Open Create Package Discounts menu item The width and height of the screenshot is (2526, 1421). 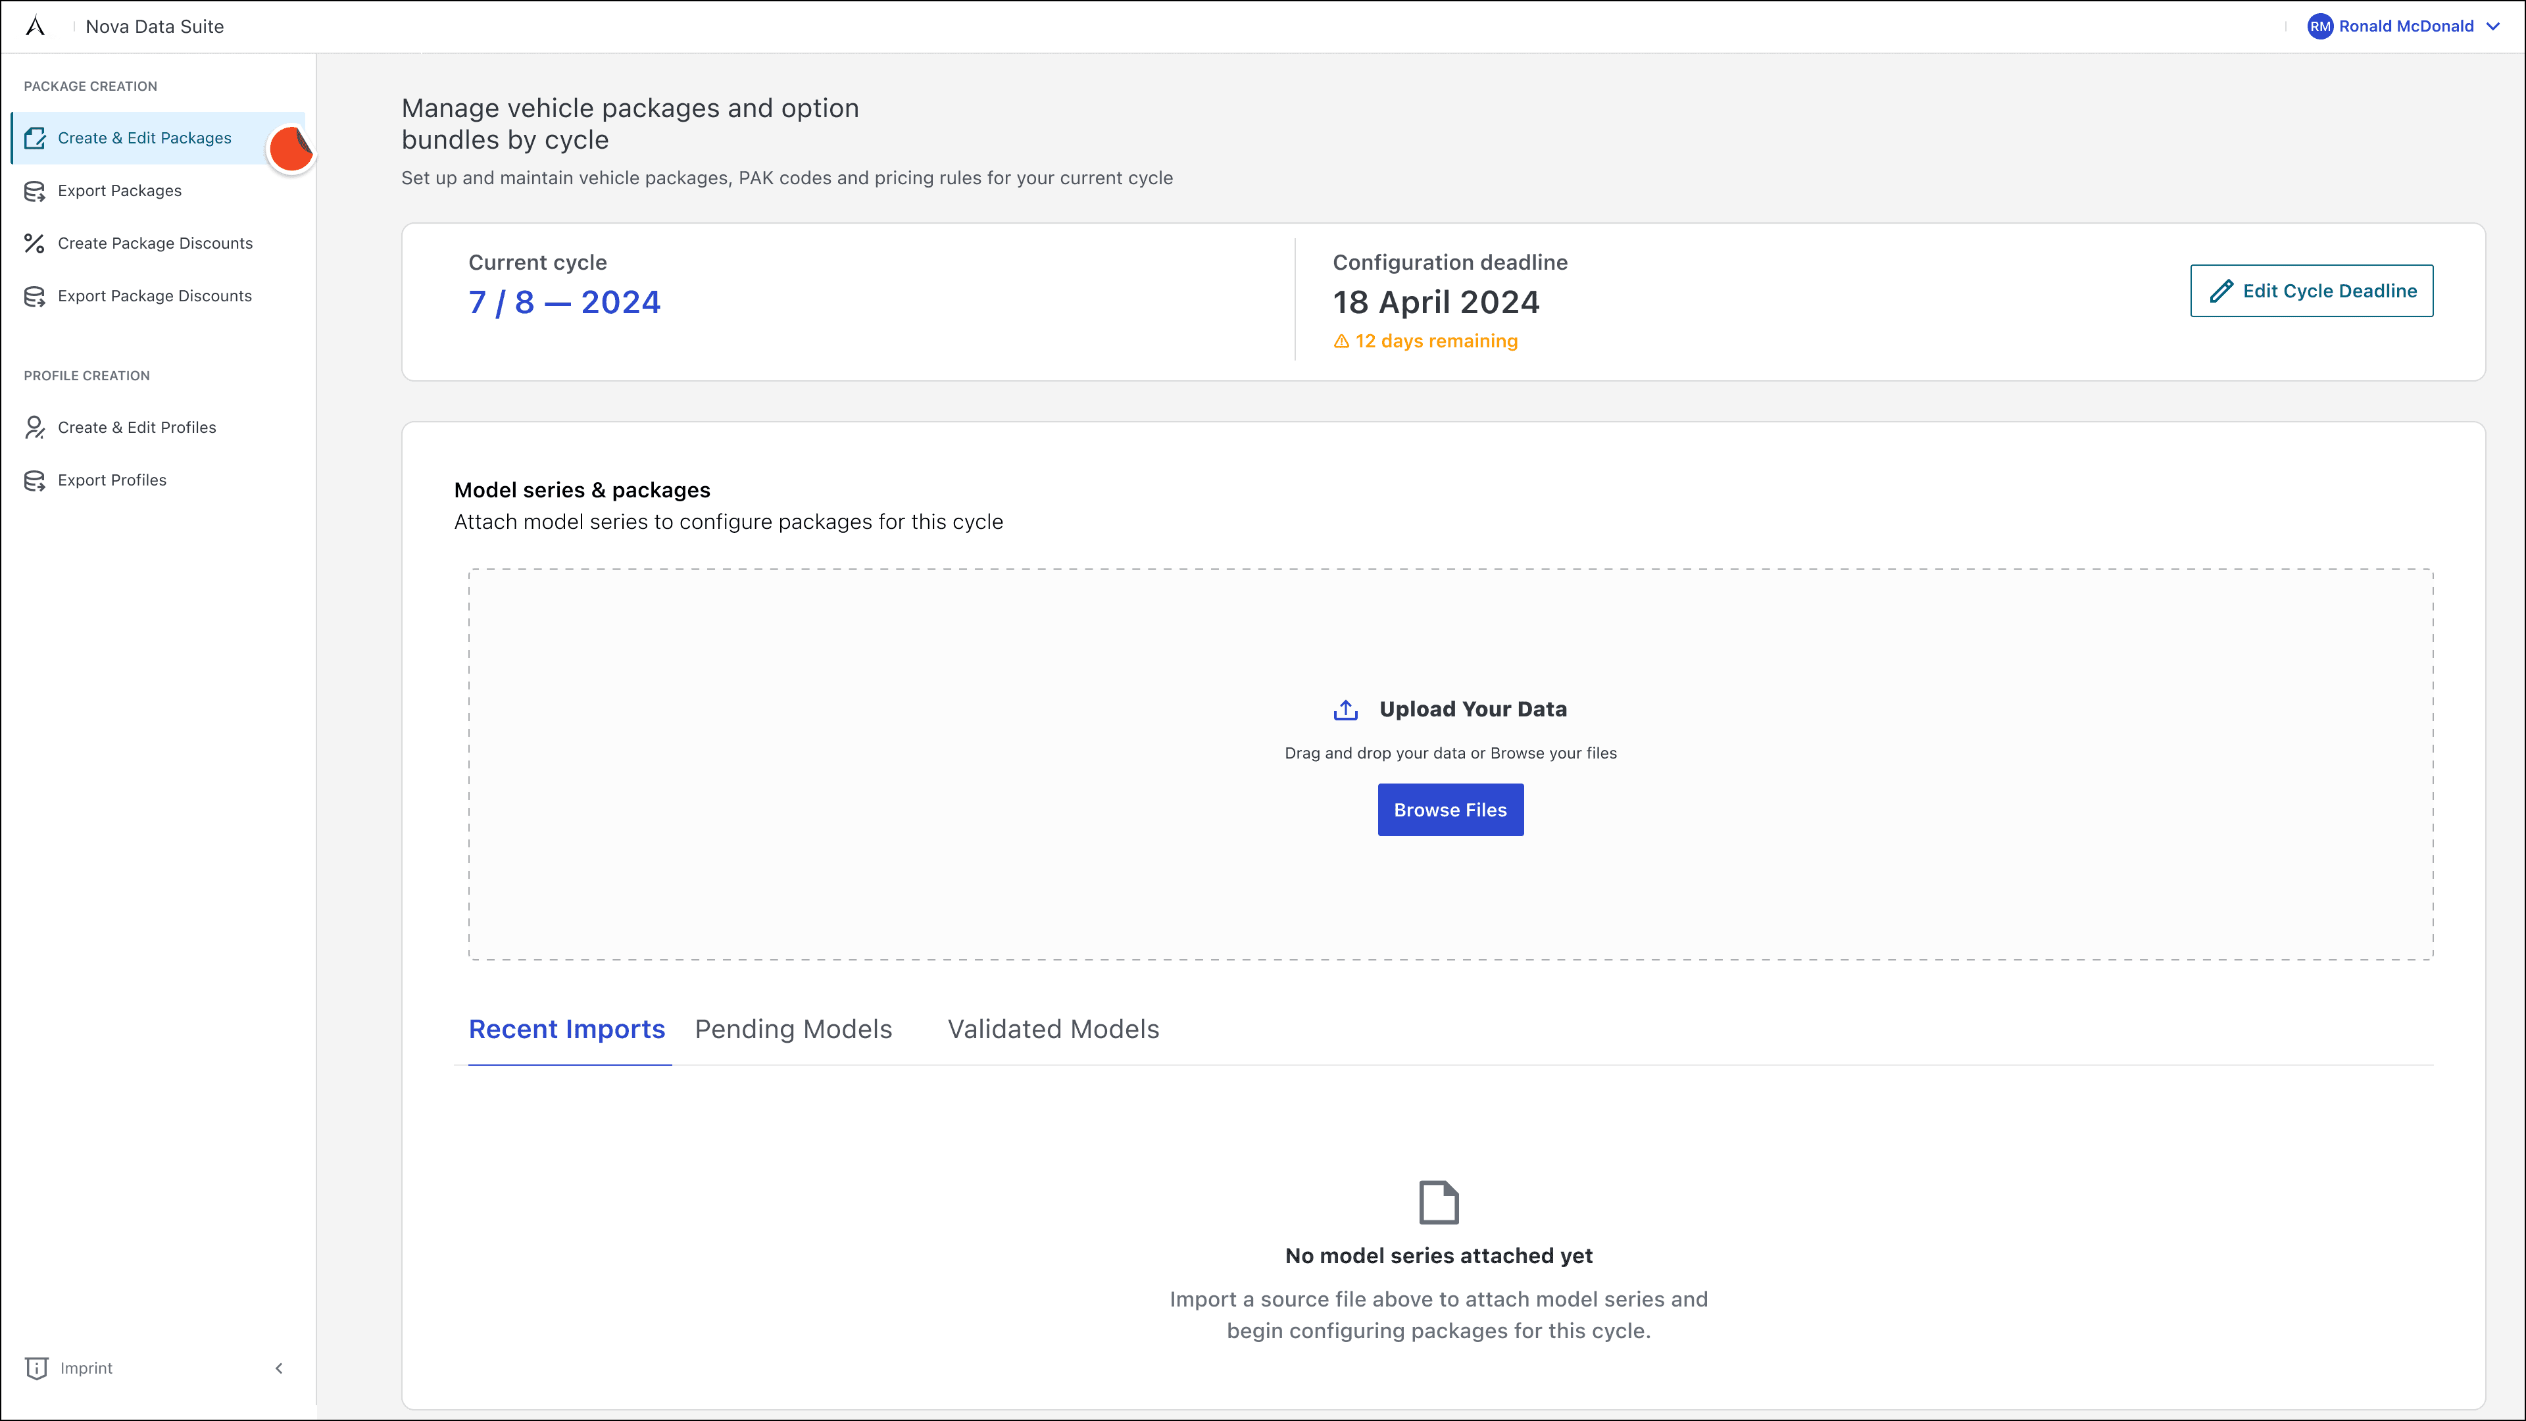coord(155,243)
